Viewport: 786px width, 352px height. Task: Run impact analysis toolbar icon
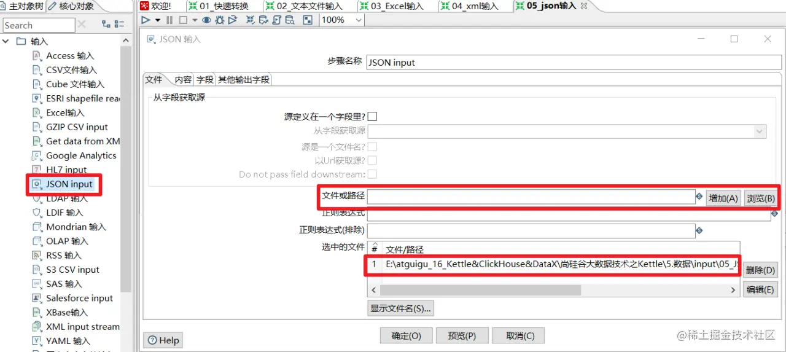pyautogui.click(x=263, y=20)
